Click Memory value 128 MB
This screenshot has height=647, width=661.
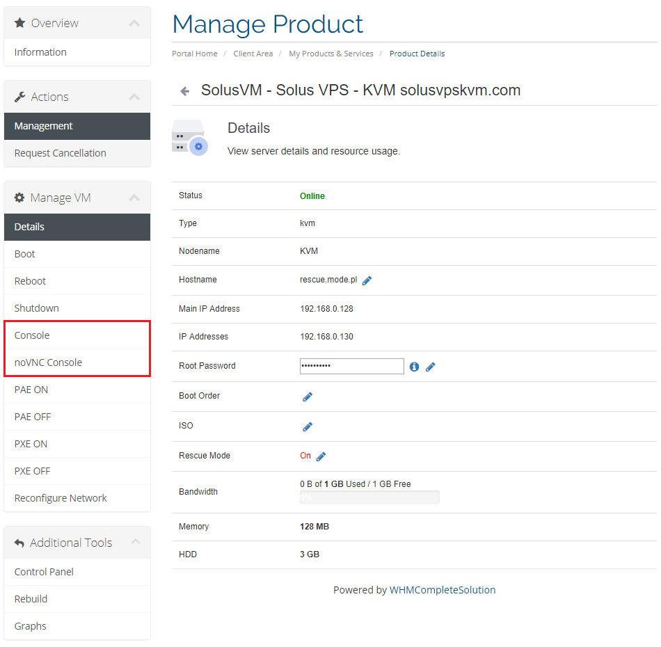tap(314, 527)
